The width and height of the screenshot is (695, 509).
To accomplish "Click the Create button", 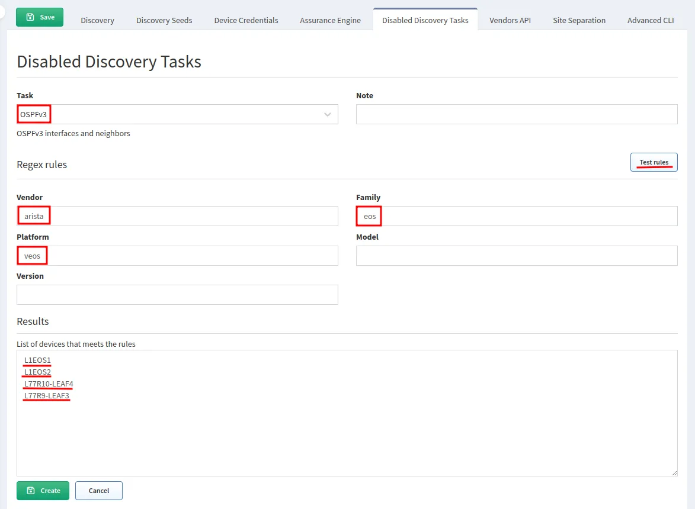I will pos(43,491).
